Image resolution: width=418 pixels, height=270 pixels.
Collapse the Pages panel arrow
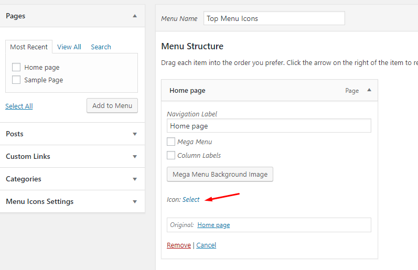pyautogui.click(x=135, y=16)
